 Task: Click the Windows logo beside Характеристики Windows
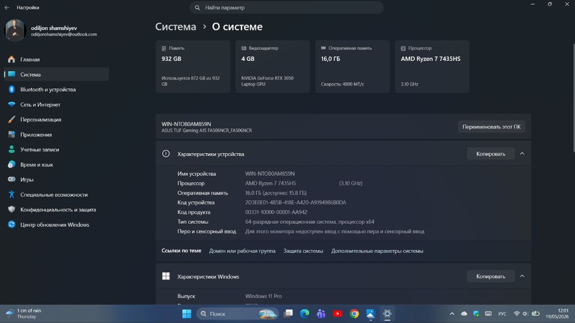pyautogui.click(x=166, y=276)
